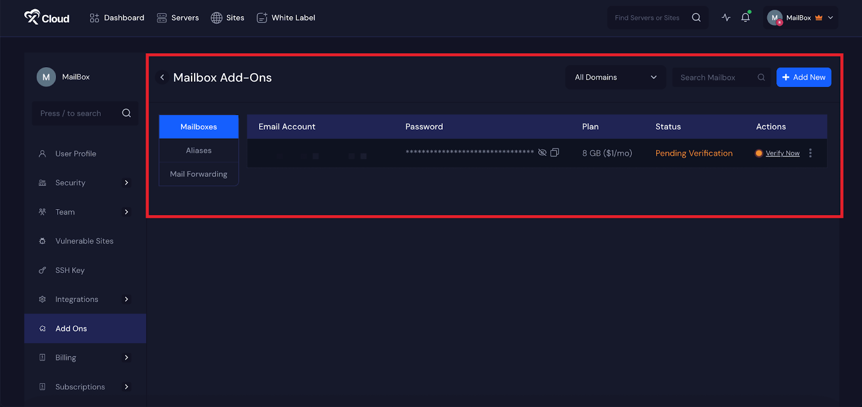Expand the Security submenu arrow
This screenshot has width=862, height=407.
coord(127,183)
